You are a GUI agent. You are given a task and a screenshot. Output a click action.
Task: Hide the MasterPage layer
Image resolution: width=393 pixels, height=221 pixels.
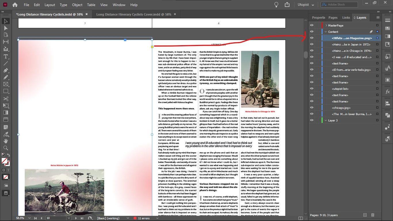coord(312,25)
